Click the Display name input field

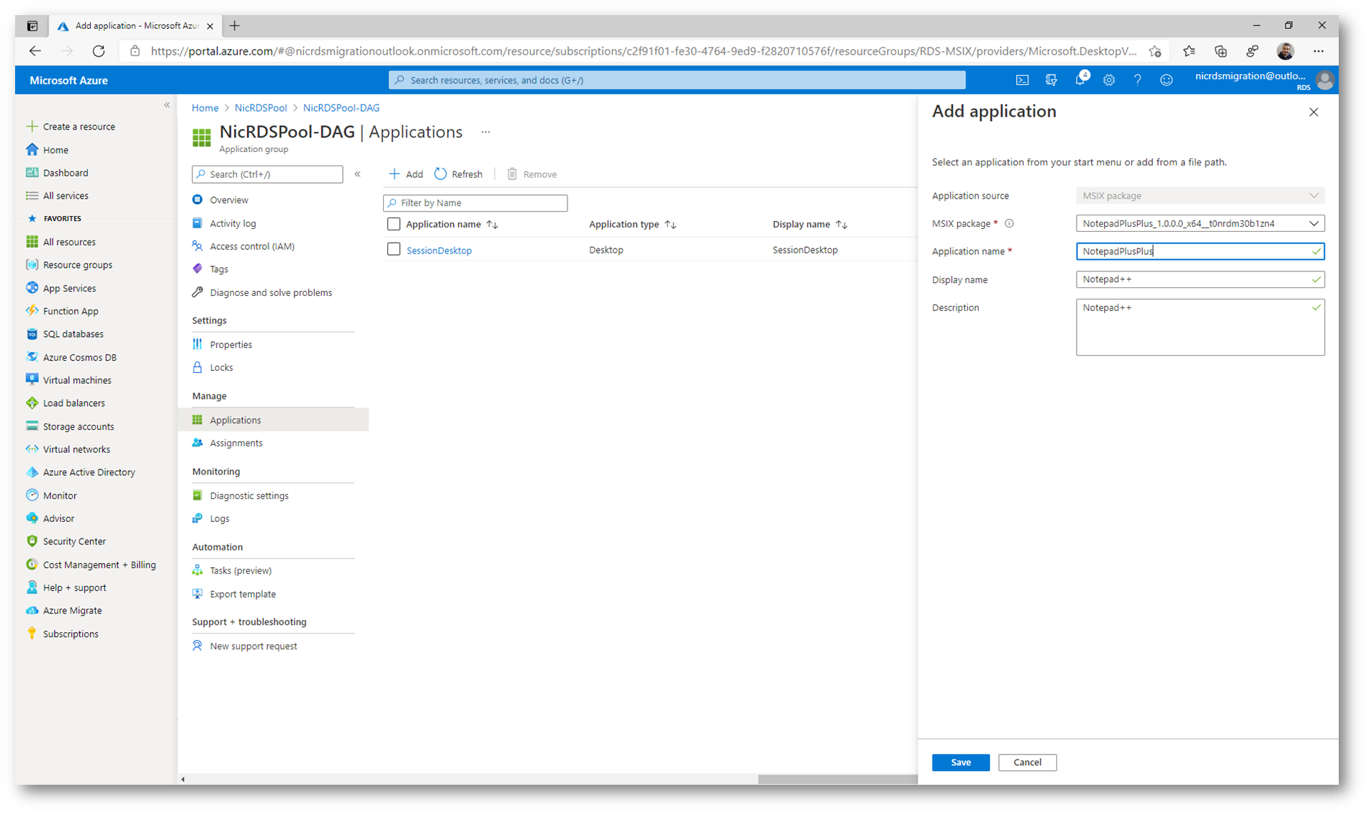pyautogui.click(x=1200, y=279)
